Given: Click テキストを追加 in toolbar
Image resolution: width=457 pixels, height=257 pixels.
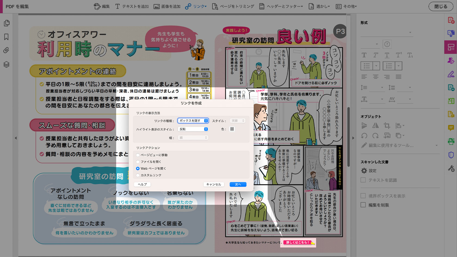Looking at the screenshot, I should coord(132,6).
